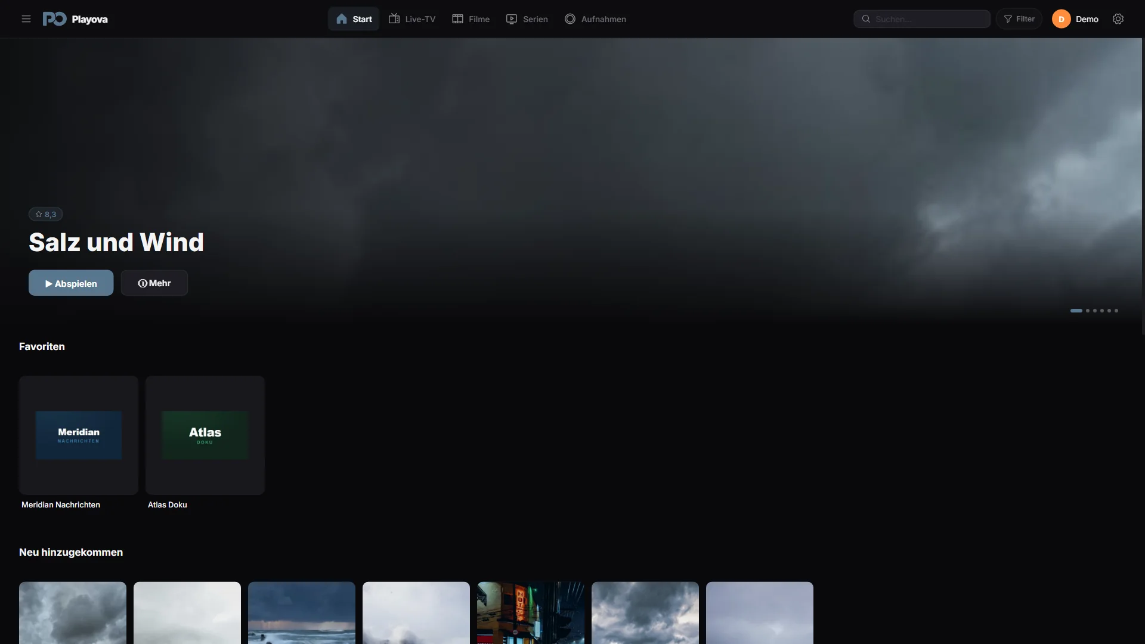Screen dimensions: 1145x644
Task: Select the second hero carousel dot
Action: click(1088, 311)
